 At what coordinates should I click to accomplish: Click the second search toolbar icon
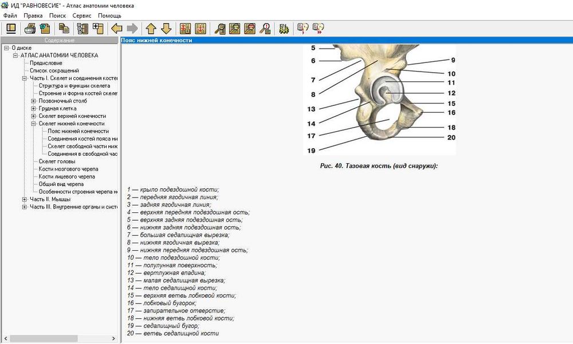[x=234, y=28]
